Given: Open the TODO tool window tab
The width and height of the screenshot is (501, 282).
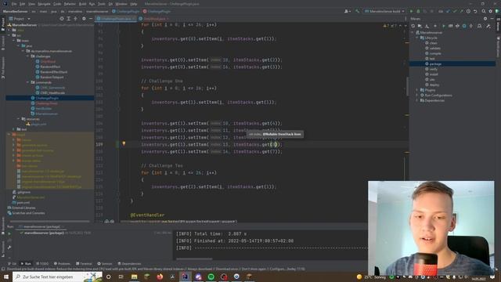Looking at the screenshot, I should point(42,264).
